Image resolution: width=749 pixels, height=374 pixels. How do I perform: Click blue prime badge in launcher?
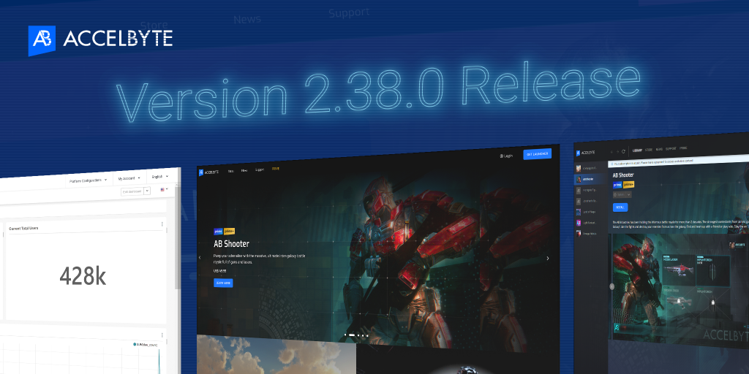pyautogui.click(x=617, y=185)
